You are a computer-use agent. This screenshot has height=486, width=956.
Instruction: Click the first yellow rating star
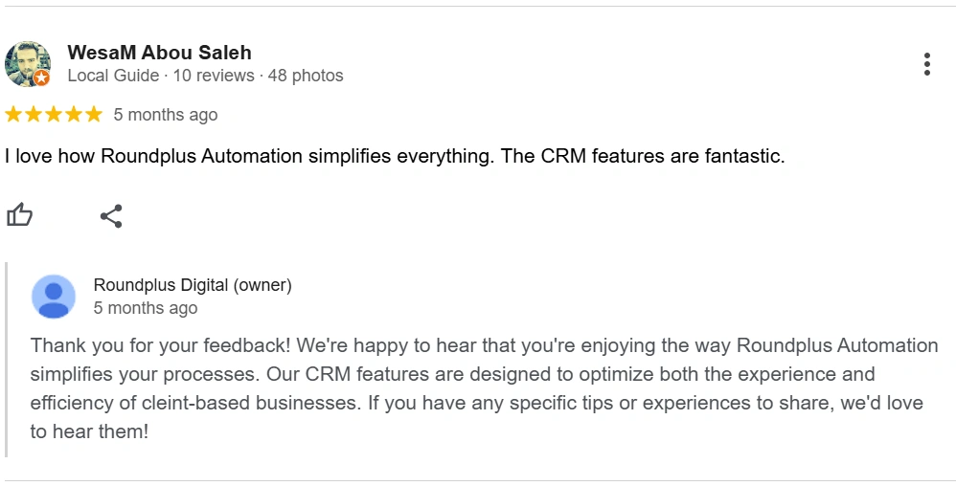13,114
